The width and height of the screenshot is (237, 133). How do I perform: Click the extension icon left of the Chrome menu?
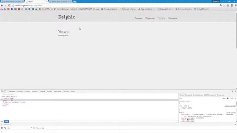tap(232, 6)
